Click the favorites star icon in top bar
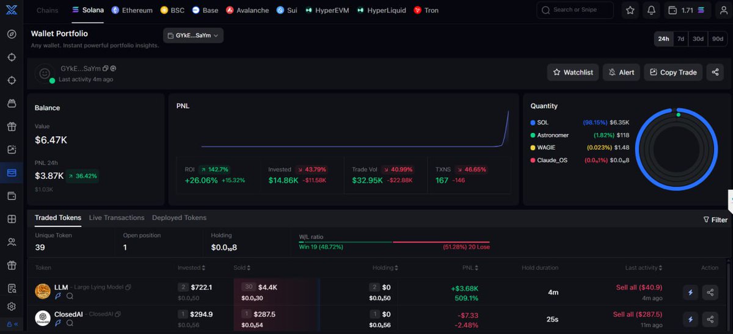Screen dimensions: 733x334 [x=630, y=10]
